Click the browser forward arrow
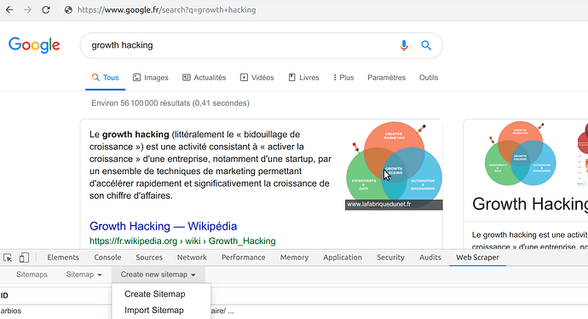The height and width of the screenshot is (319, 588). [27, 9]
